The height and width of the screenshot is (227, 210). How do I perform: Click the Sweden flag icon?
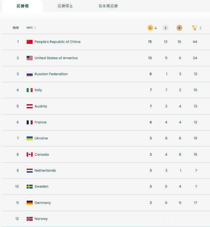pyautogui.click(x=30, y=186)
